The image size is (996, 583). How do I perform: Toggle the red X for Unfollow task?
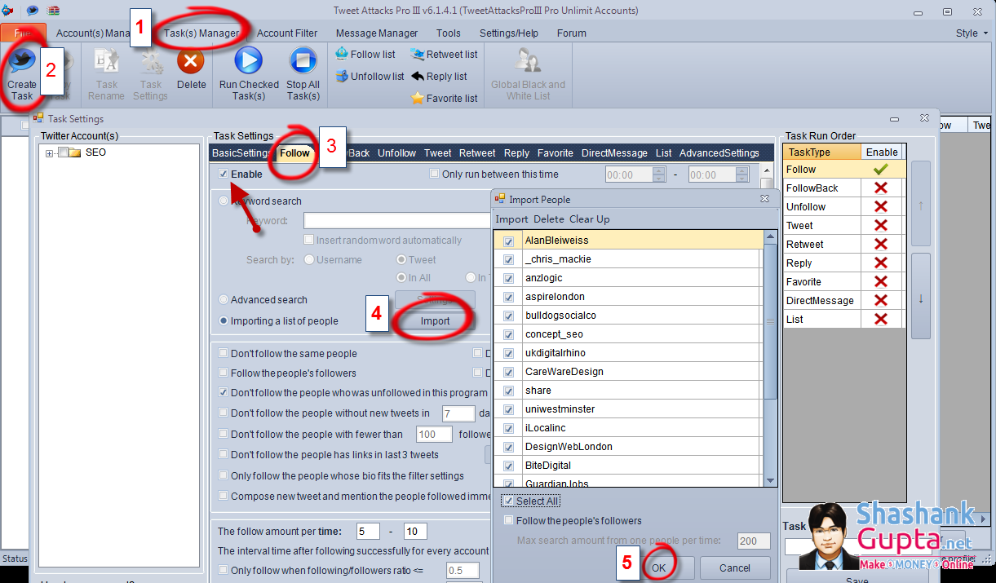[880, 207]
